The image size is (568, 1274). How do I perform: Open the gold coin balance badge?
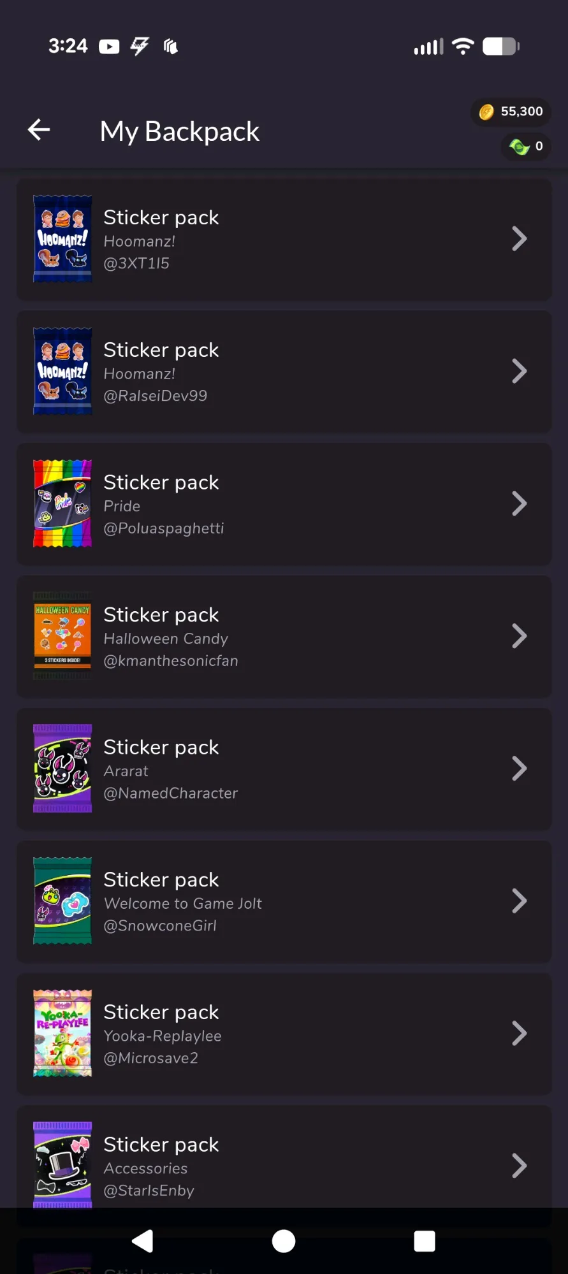511,112
